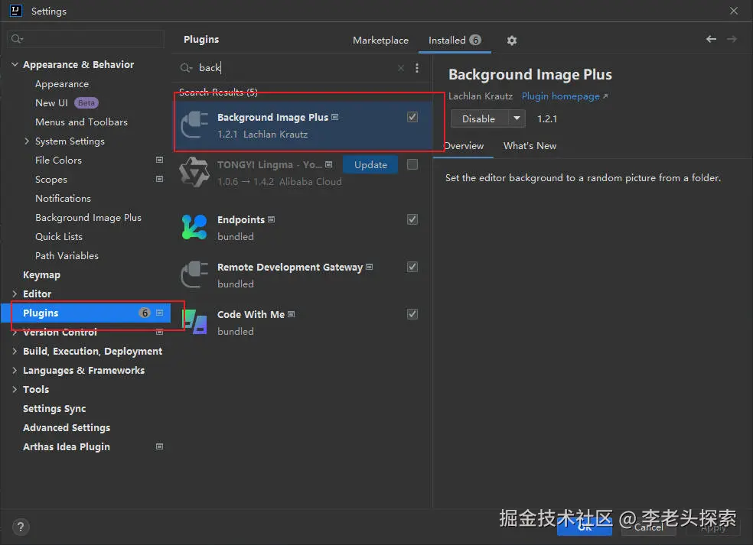Open the What's New tab
753x545 pixels.
click(530, 146)
